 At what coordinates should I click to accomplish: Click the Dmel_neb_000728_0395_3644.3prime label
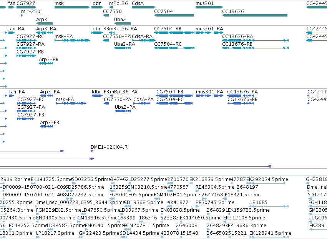point(80,202)
